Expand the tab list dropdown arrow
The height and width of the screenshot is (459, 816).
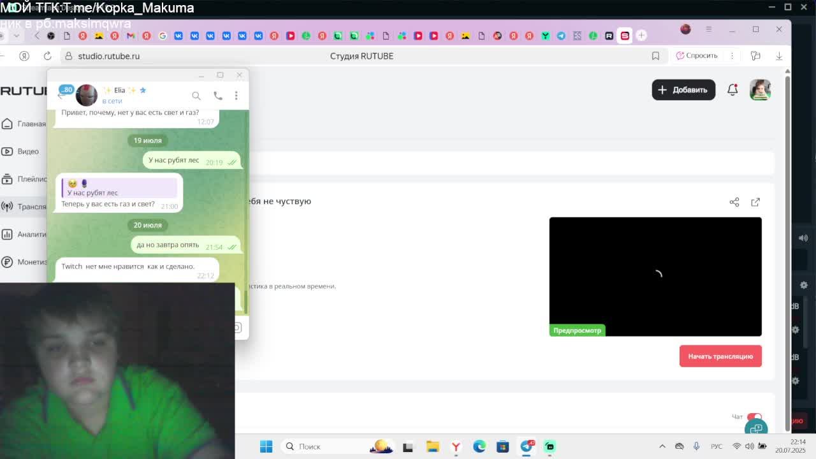coord(17,36)
